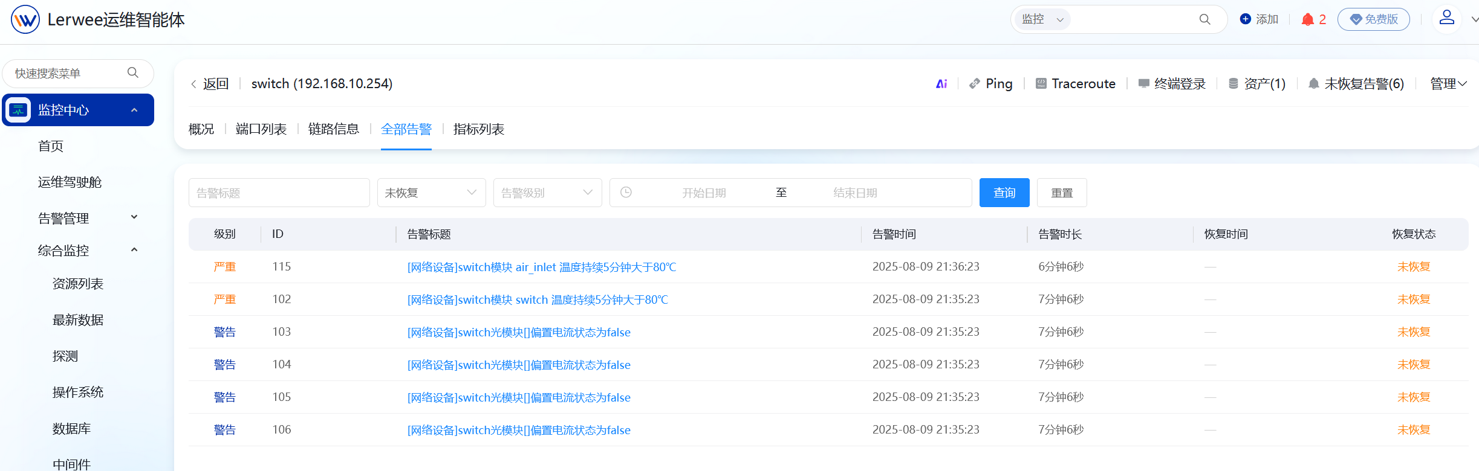Open the red bell notifications icon
The width and height of the screenshot is (1479, 471).
[1307, 19]
